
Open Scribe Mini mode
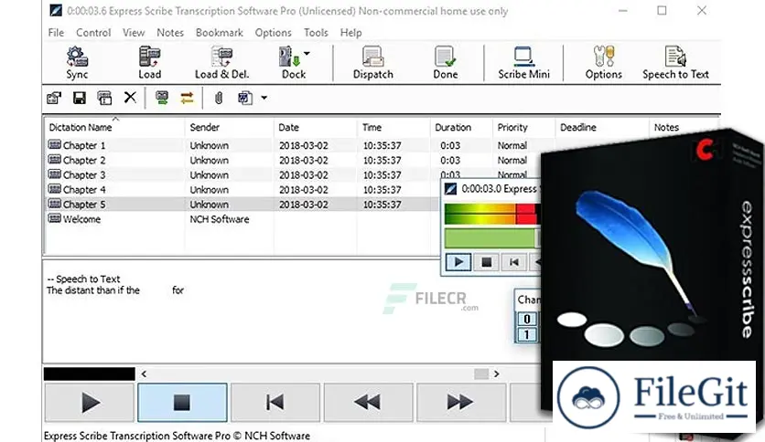[523, 62]
